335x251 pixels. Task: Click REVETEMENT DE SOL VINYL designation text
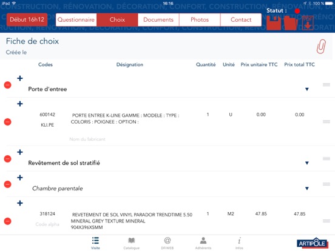coord(132,221)
